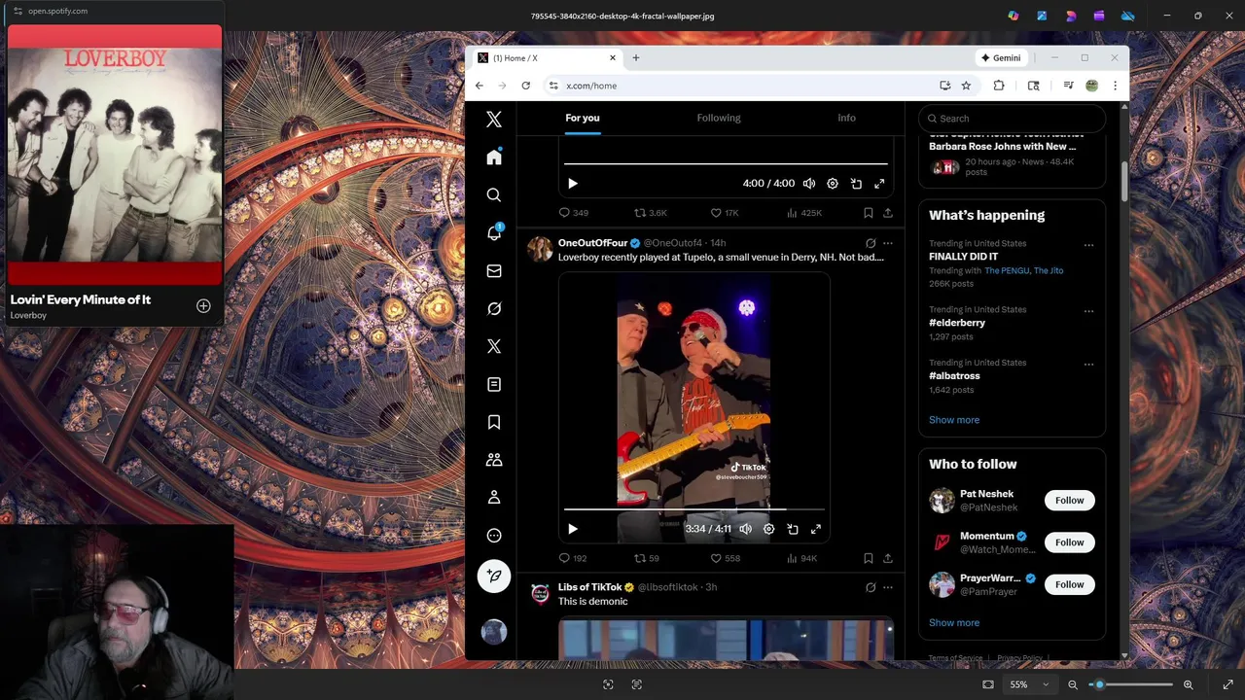The width and height of the screenshot is (1245, 700).
Task: Open Grok action on OneOutOfFour post
Action: [871, 243]
